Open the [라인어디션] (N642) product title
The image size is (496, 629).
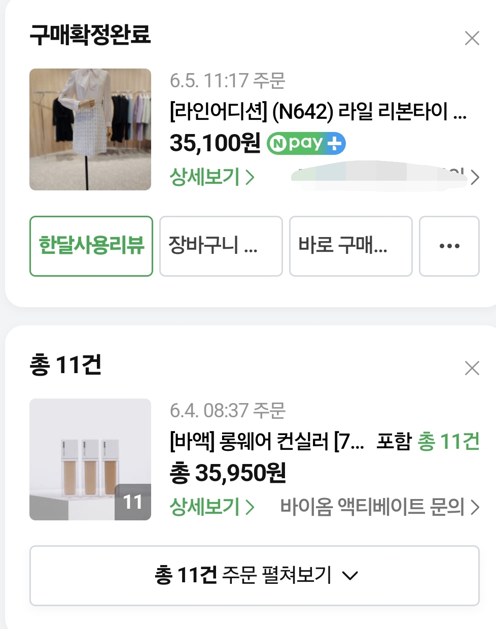coord(317,111)
